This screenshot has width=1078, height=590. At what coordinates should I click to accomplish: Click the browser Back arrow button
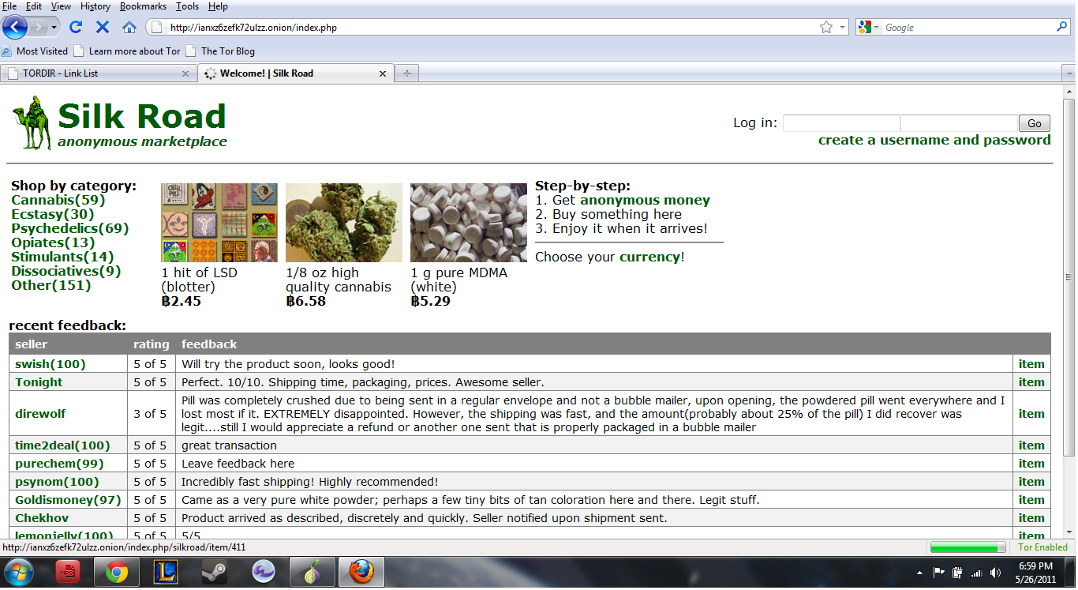click(x=16, y=27)
